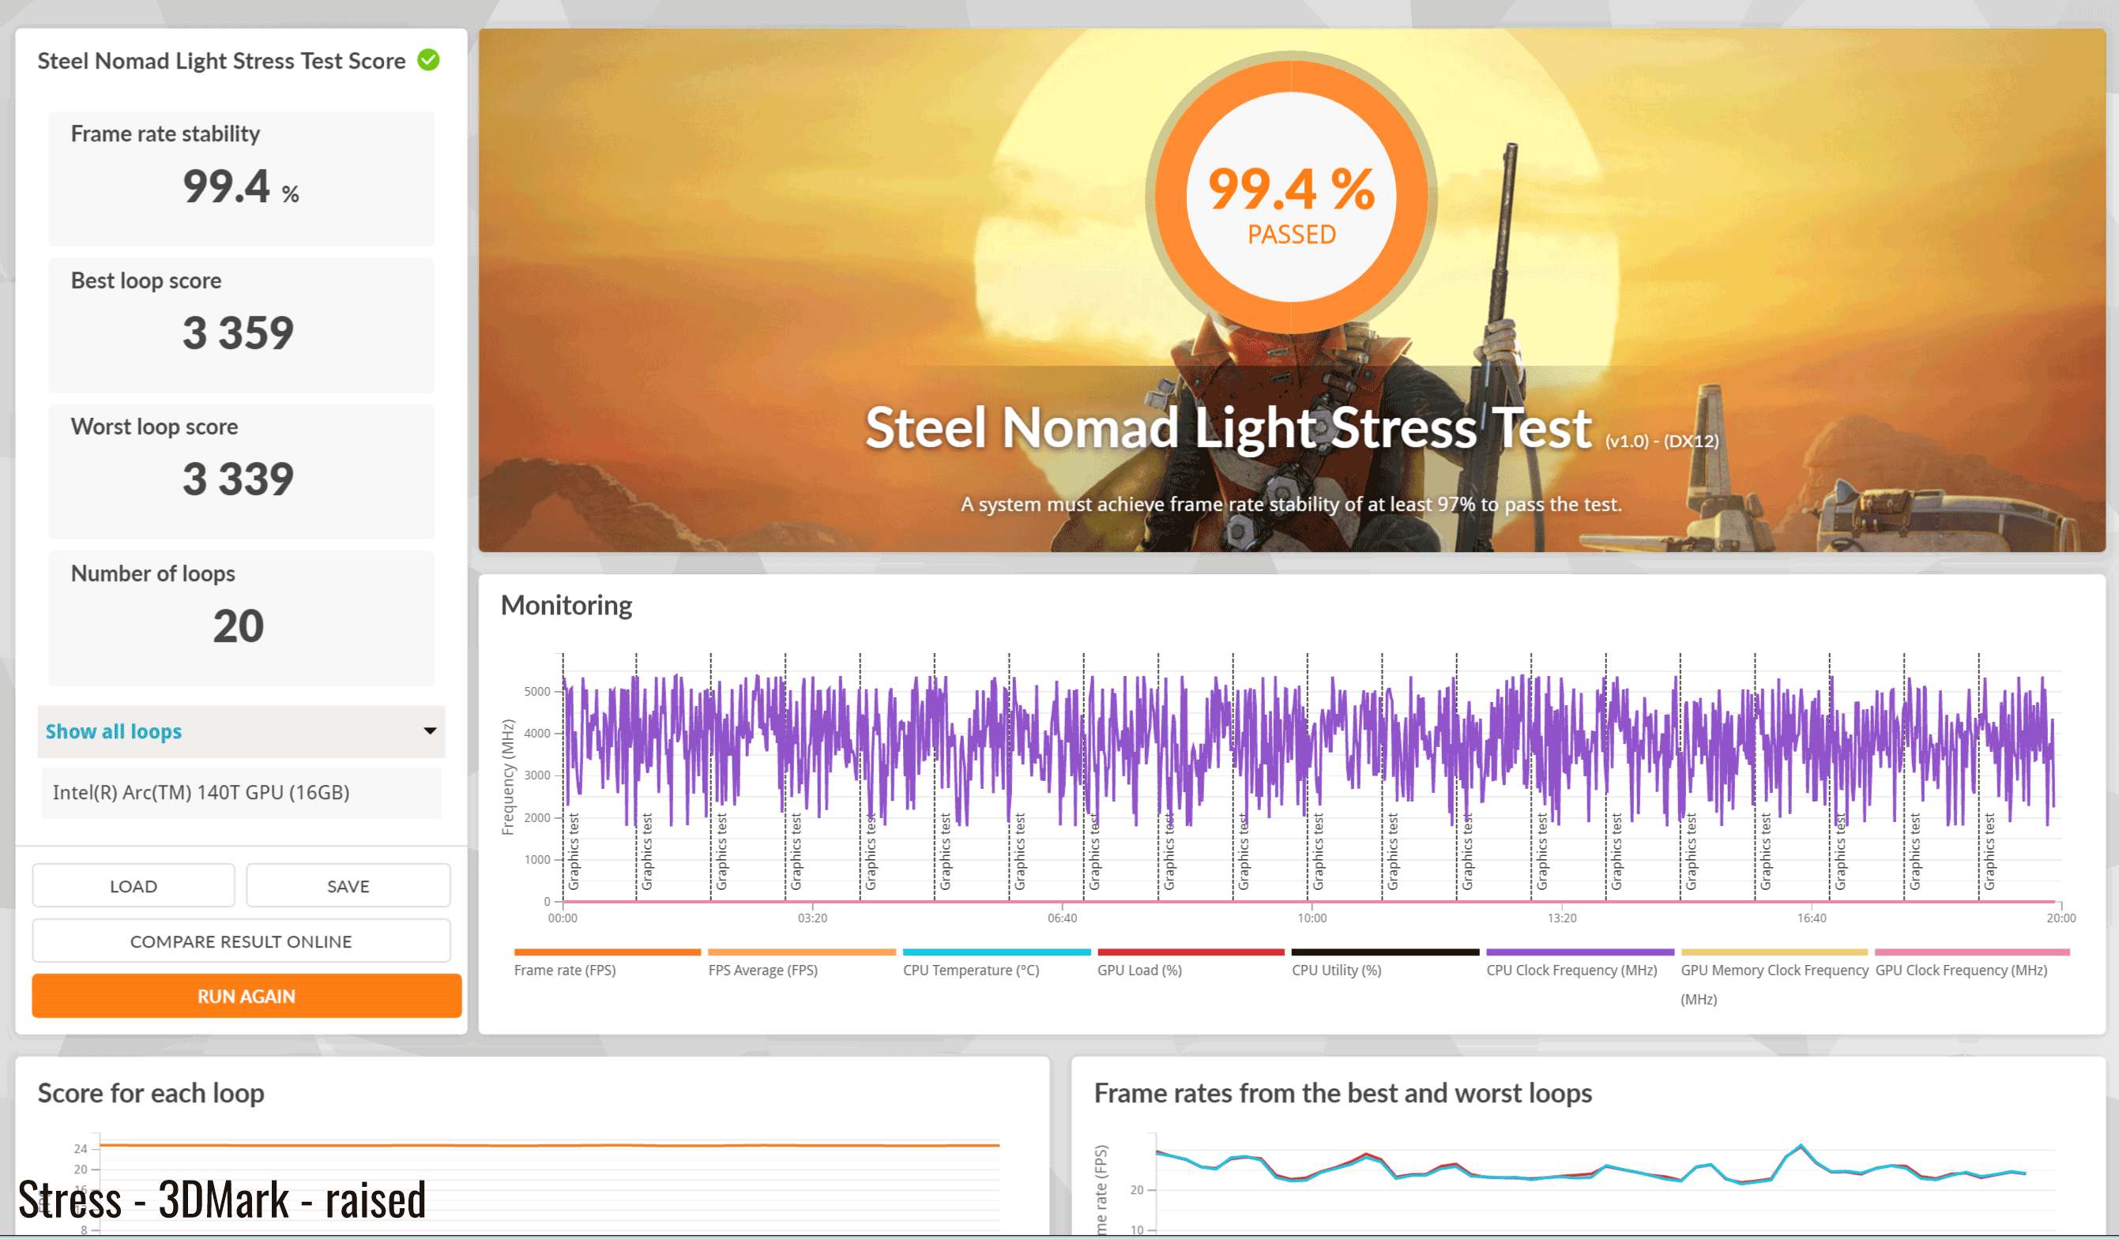This screenshot has height=1239, width=2119.
Task: Click the 10:00 time axis label
Action: 1312,918
